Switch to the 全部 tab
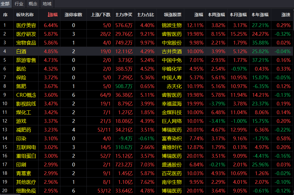 tap(5, 4)
